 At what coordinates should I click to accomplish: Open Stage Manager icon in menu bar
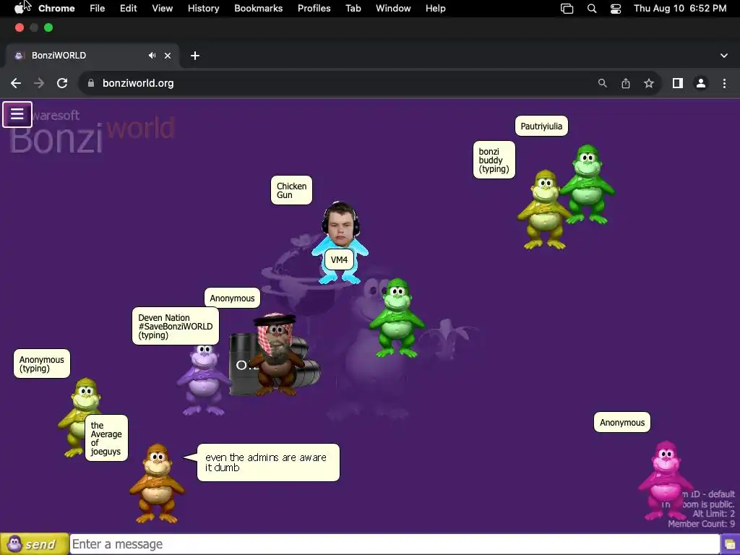(567, 9)
